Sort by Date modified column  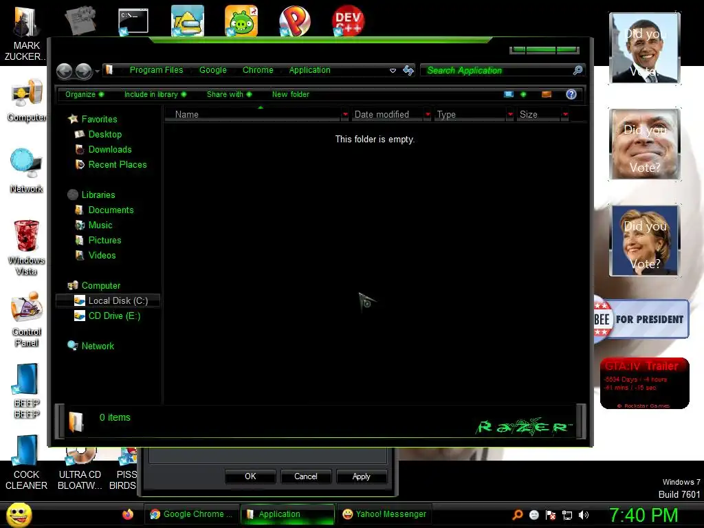(387, 115)
